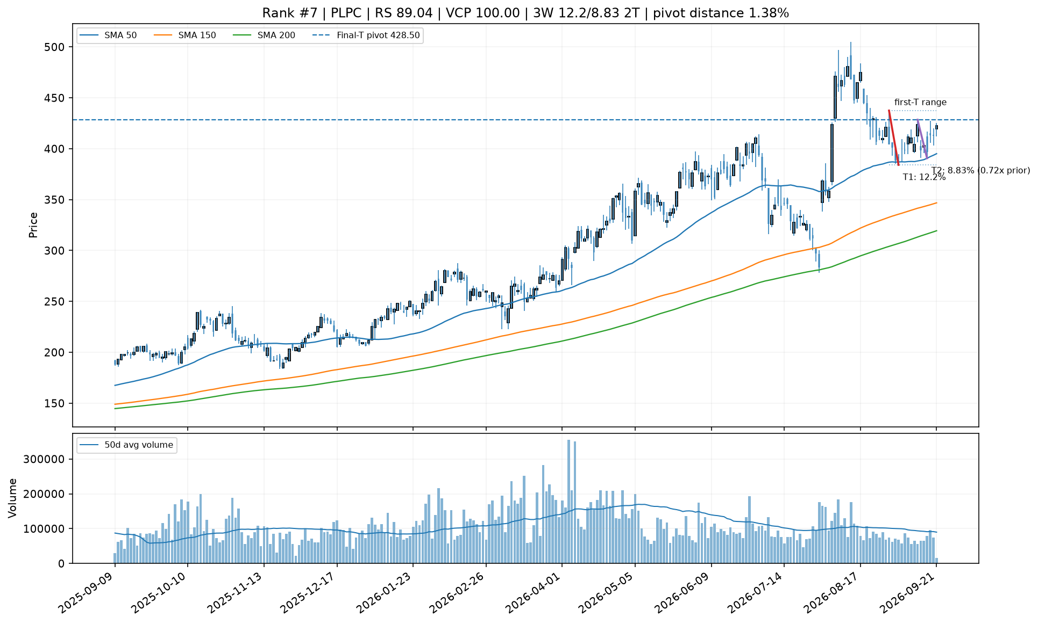1038x624 pixels.
Task: Click the Final-T pivot 428.50 legend entry
Action: (x=366, y=36)
